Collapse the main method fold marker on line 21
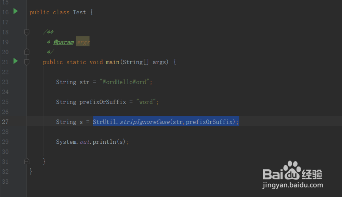This screenshot has width=342, height=197. (x=27, y=62)
